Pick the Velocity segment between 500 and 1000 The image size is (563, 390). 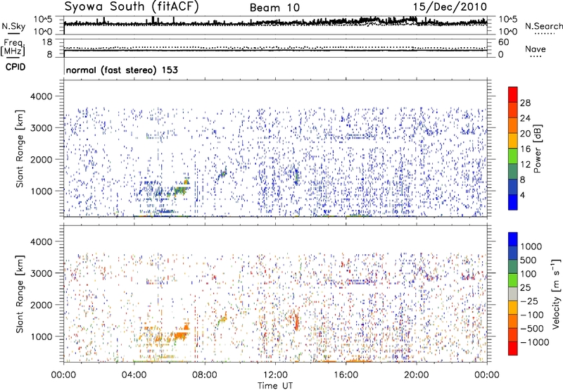click(x=513, y=253)
